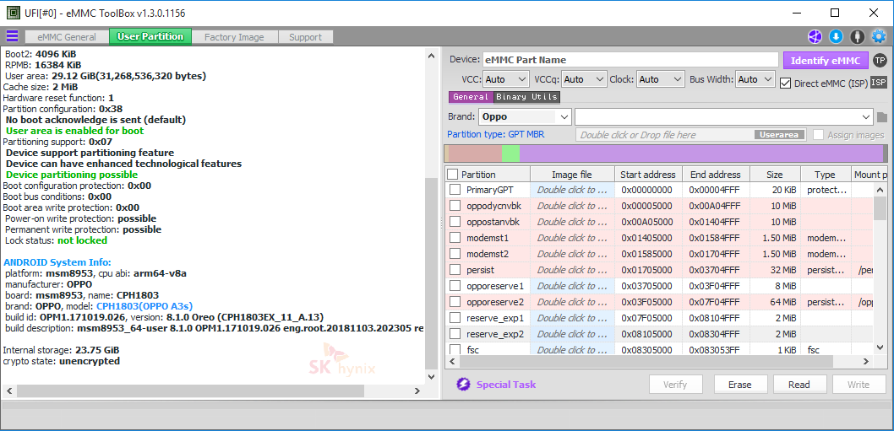Click the CPH1803(OPPO A3s) model text
This screenshot has height=431, width=894.
point(144,306)
